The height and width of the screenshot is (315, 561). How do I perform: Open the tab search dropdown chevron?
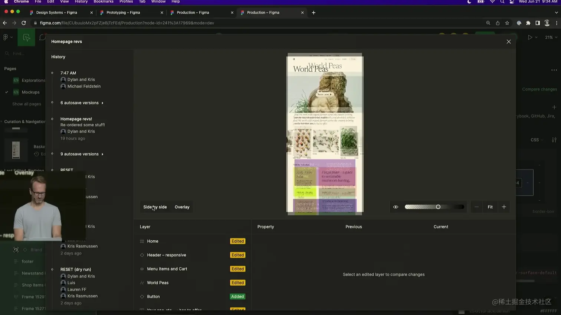pos(556,13)
